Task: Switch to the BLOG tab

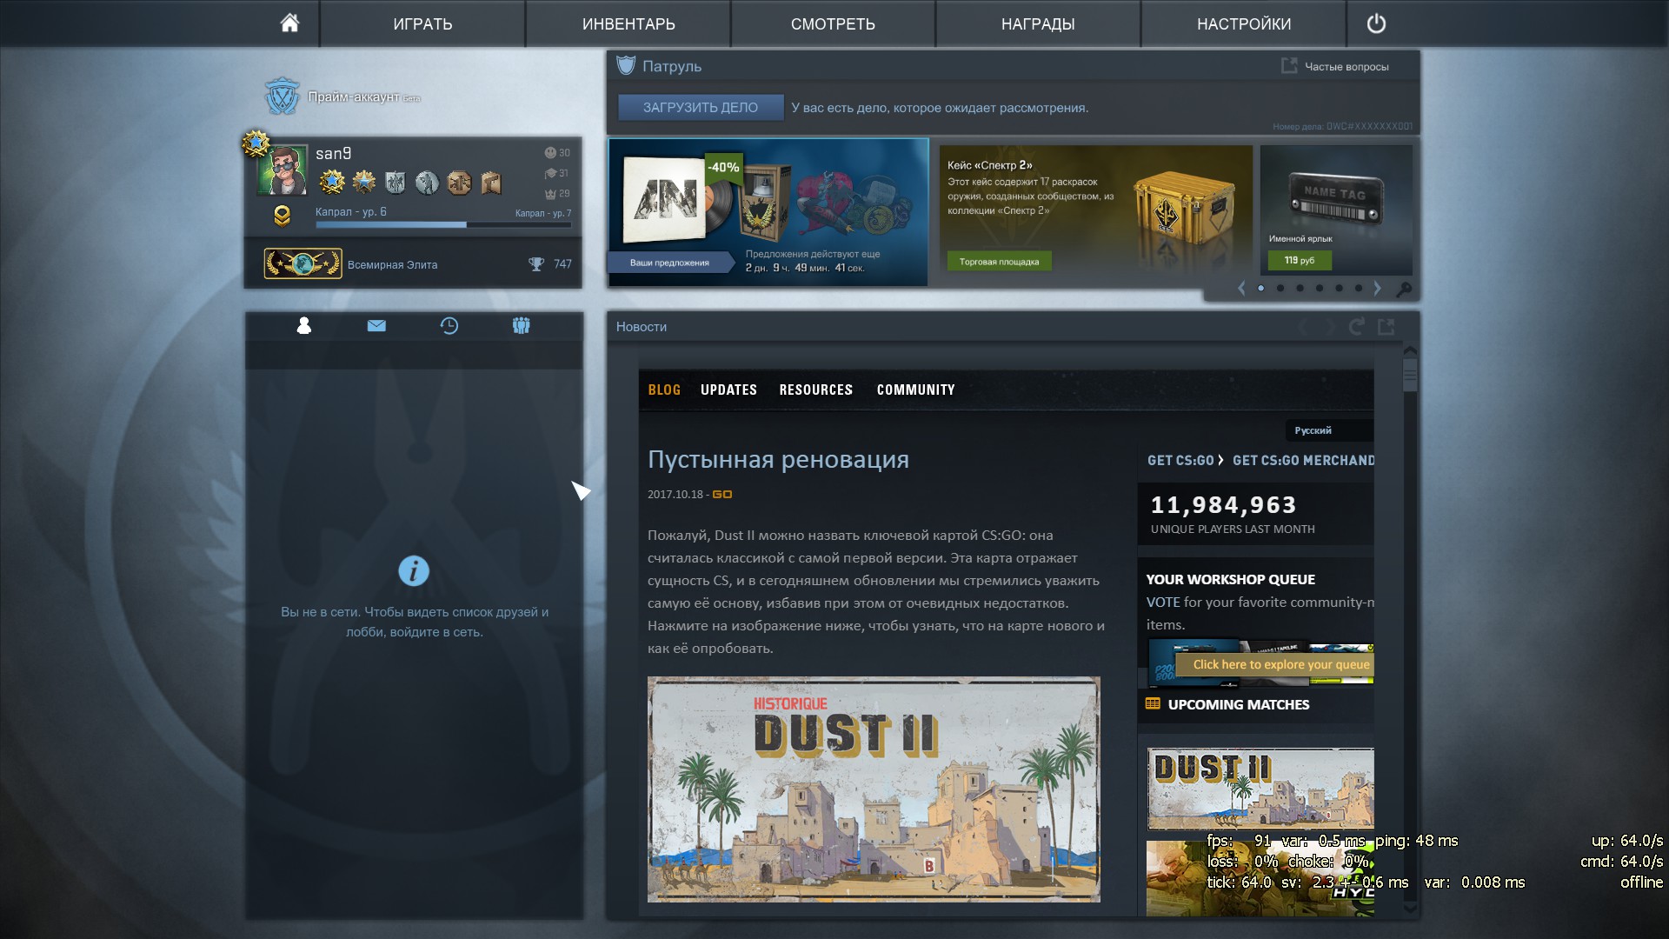Action: point(664,390)
